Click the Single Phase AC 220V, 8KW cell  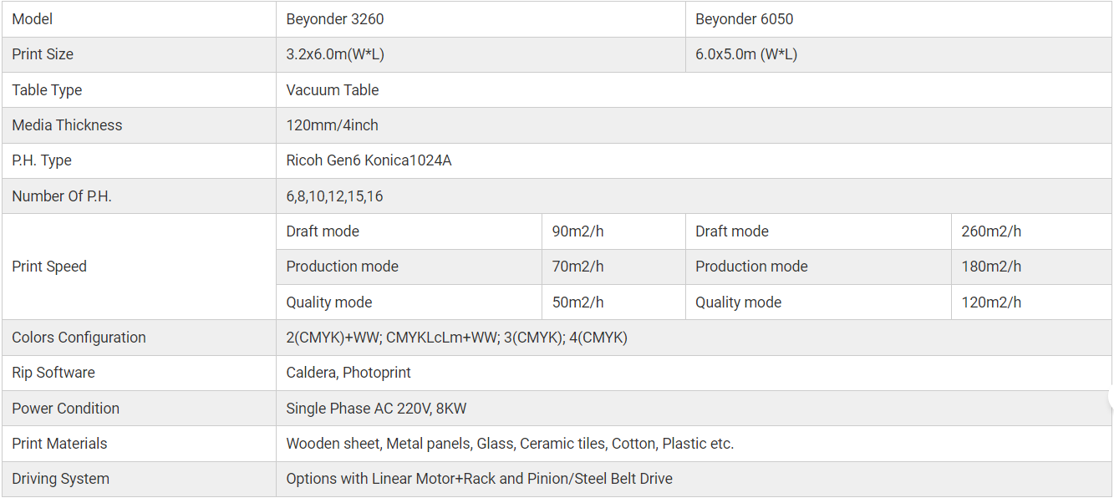tap(378, 409)
